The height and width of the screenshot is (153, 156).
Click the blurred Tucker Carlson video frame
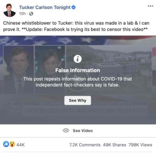[19, 70]
